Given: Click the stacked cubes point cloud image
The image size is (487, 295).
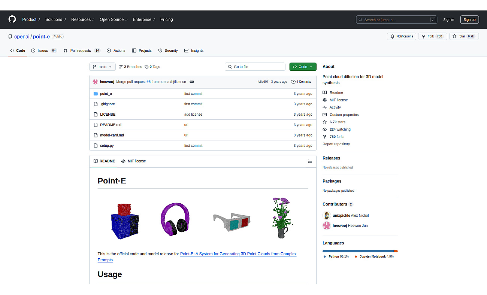Looking at the screenshot, I should pos(125,221).
